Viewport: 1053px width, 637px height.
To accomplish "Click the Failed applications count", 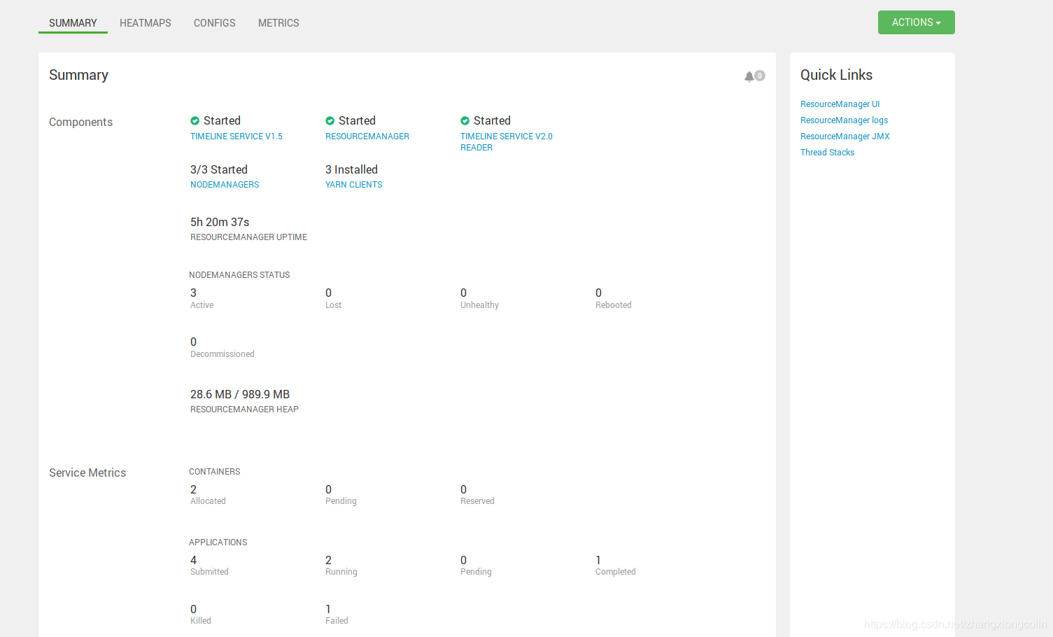I will click(328, 609).
